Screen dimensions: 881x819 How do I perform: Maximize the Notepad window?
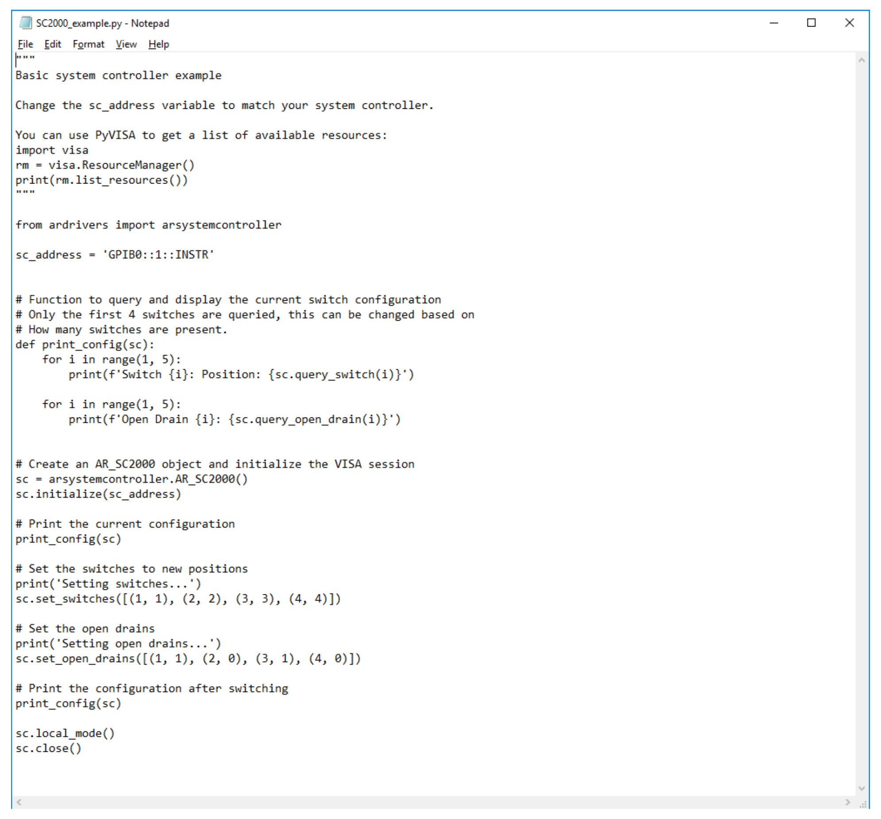811,23
